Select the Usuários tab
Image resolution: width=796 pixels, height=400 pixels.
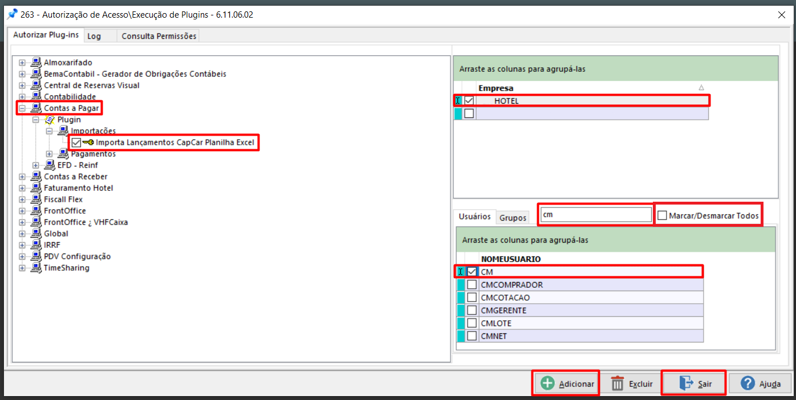click(476, 217)
